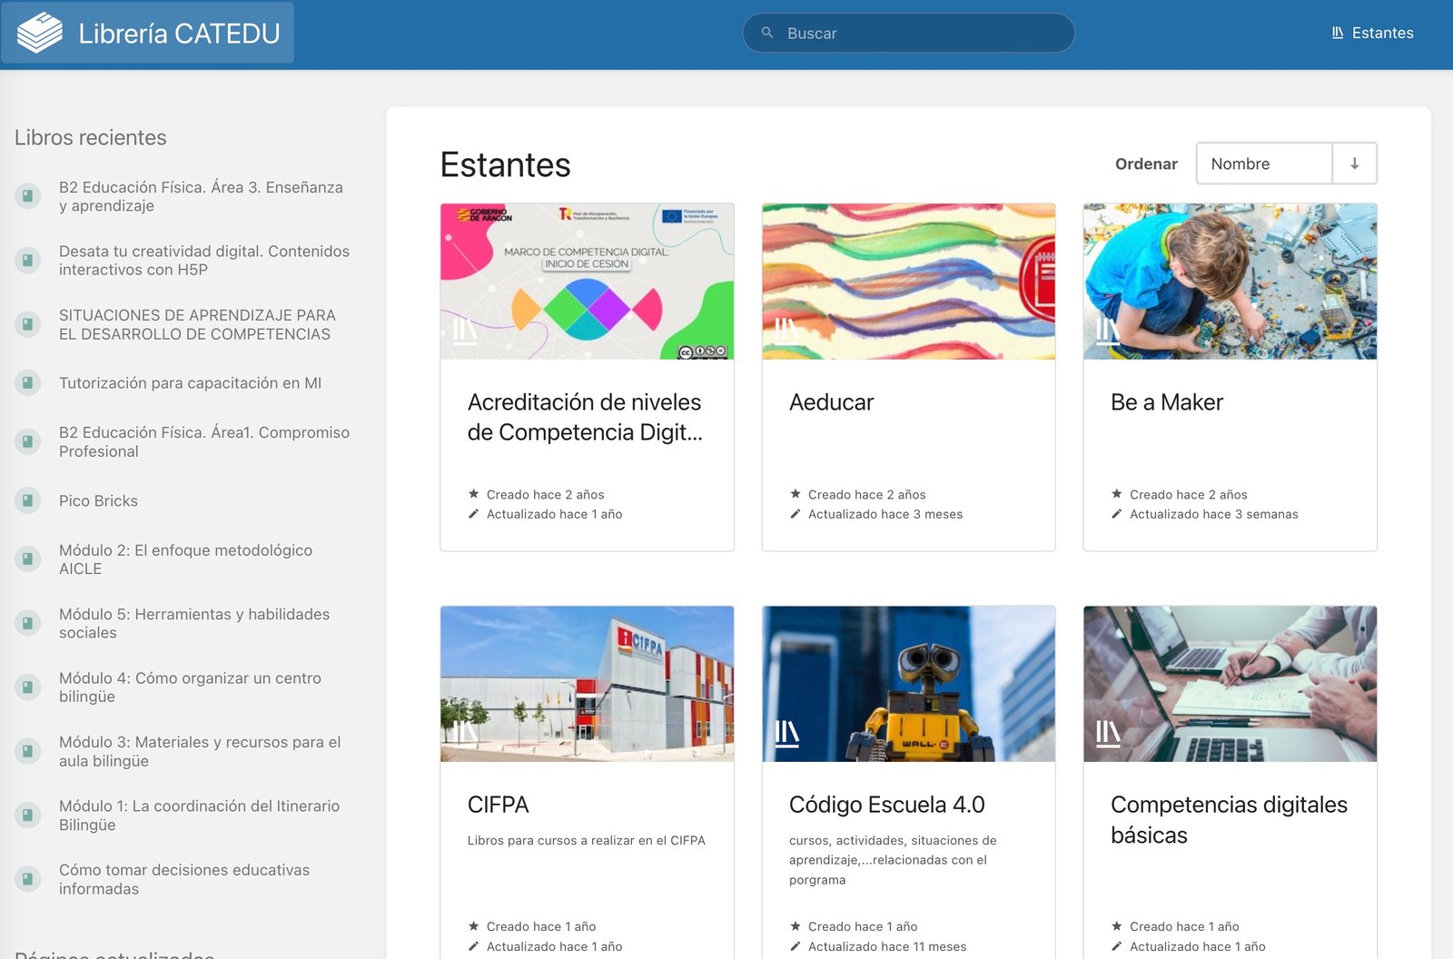Open the Código Escuela 4.0 robot thumbnail
Image resolution: width=1453 pixels, height=959 pixels.
click(x=908, y=683)
